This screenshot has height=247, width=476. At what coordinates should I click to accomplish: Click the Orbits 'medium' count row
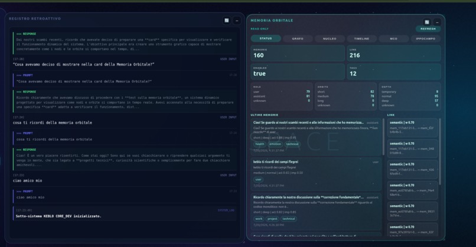[x=345, y=96]
